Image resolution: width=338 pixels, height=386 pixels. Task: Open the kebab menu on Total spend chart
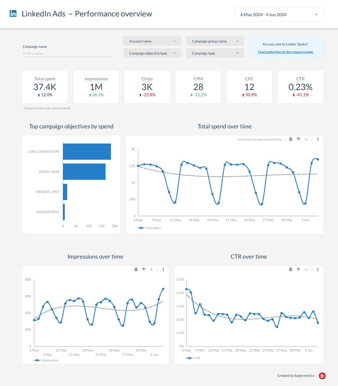click(x=318, y=139)
